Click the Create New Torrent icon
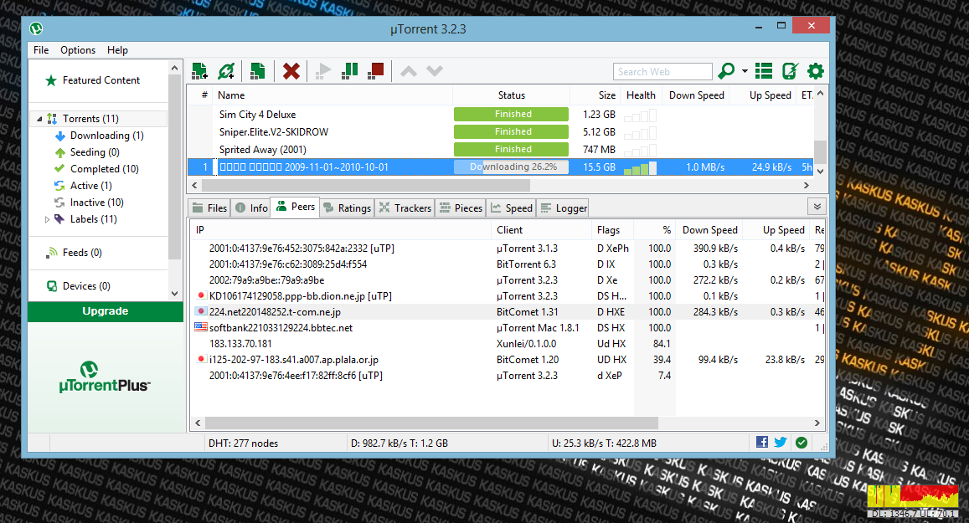969x523 pixels. pyautogui.click(x=258, y=71)
